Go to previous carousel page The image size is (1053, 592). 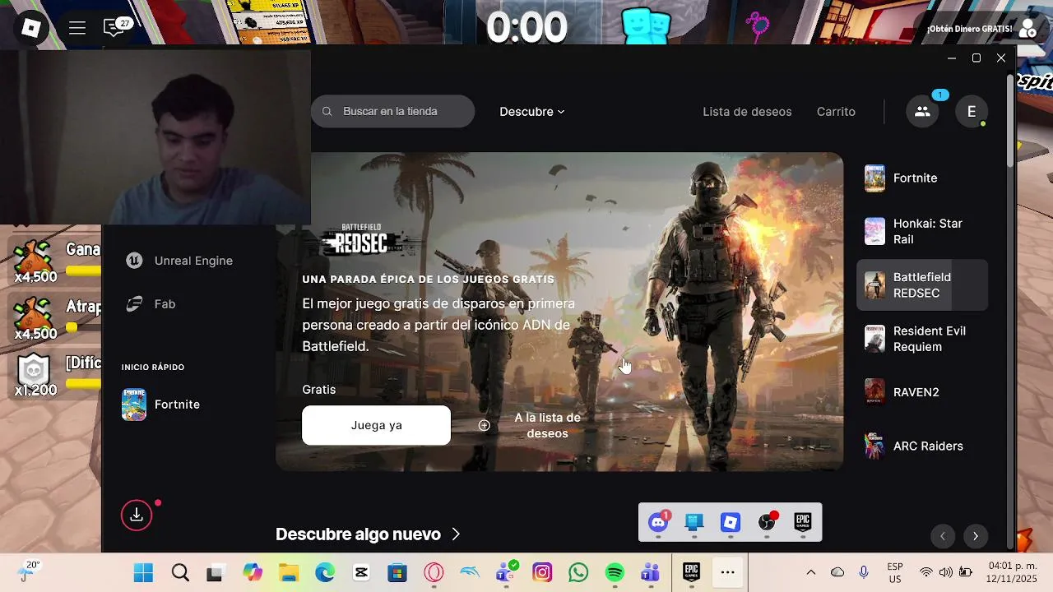tap(942, 536)
